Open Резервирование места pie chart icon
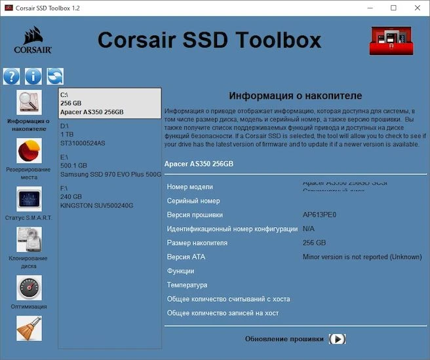 (29, 151)
